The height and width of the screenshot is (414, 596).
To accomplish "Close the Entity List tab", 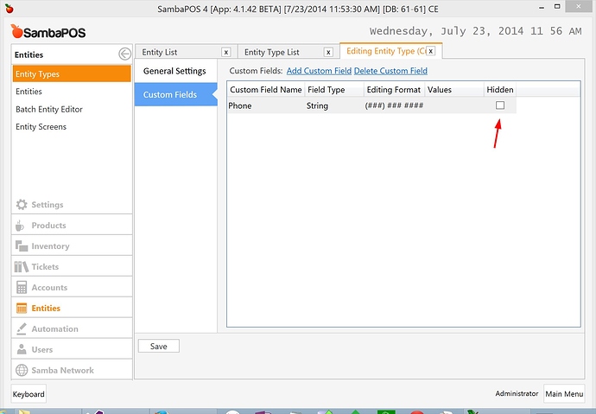I will pos(226,53).
